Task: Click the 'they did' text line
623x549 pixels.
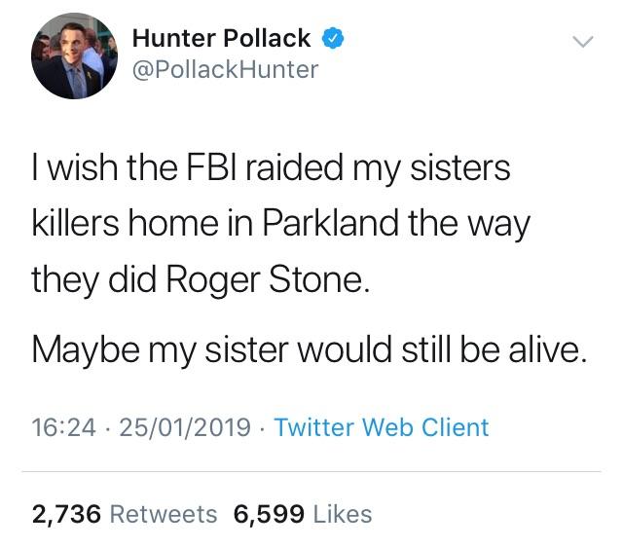Action: pyautogui.click(x=201, y=279)
